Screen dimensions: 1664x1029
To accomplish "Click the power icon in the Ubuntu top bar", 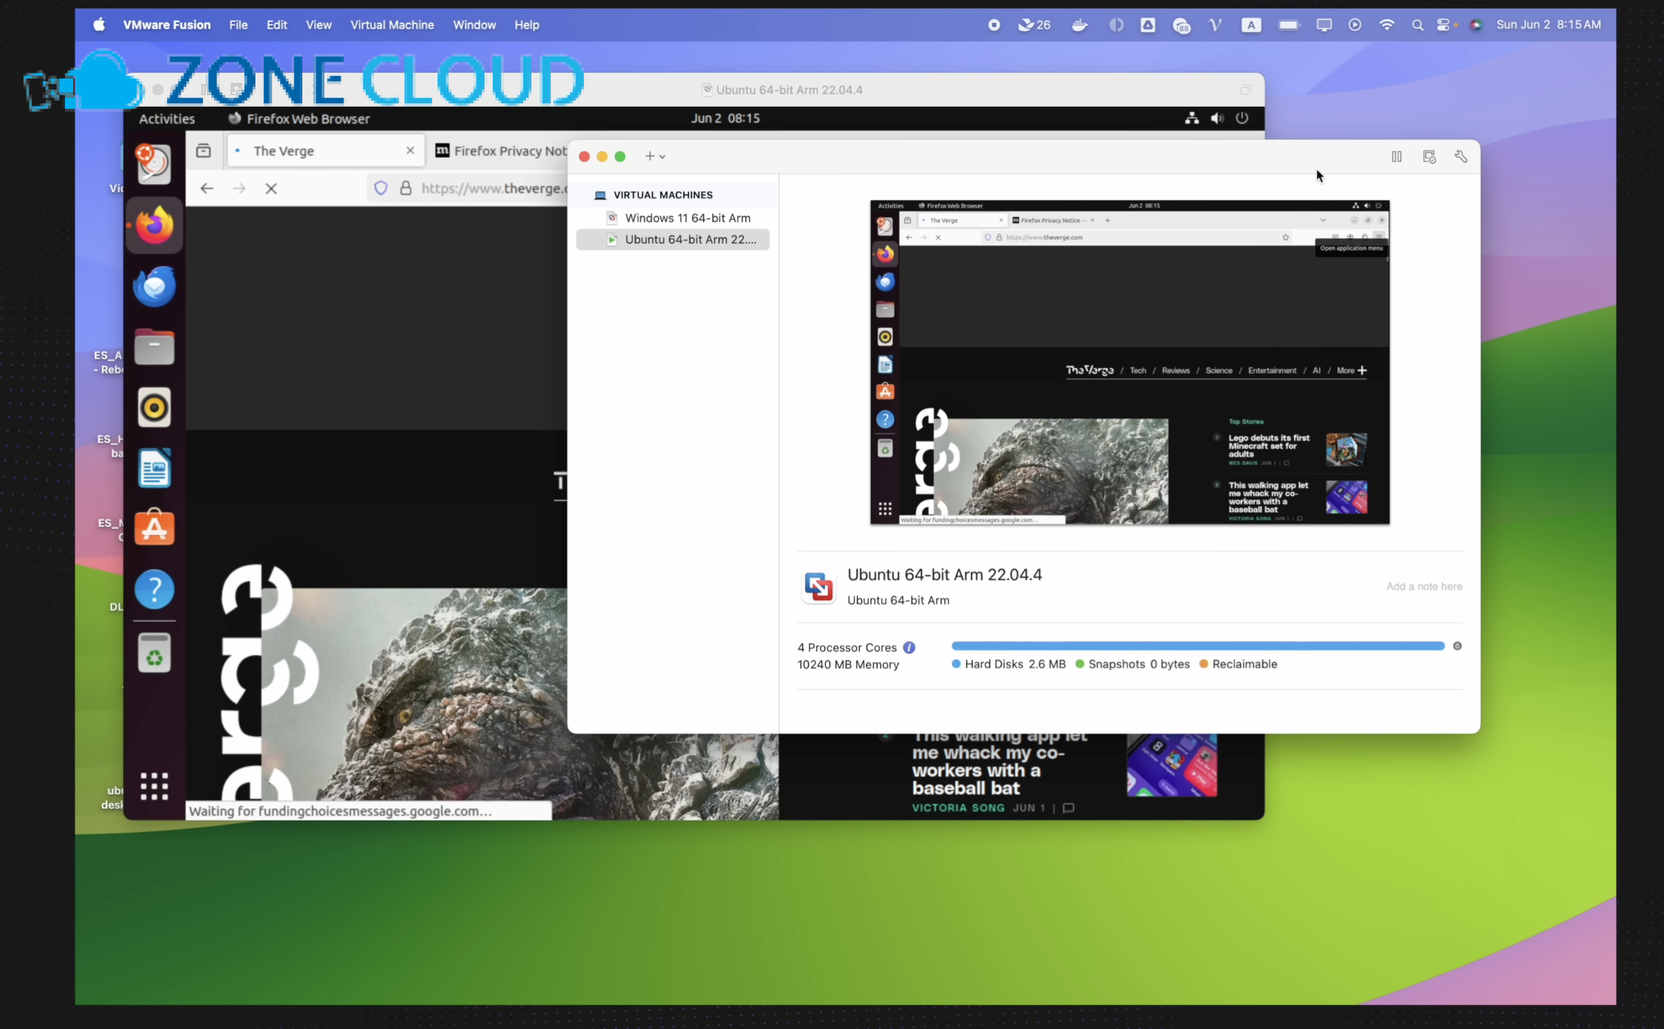I will pyautogui.click(x=1242, y=118).
